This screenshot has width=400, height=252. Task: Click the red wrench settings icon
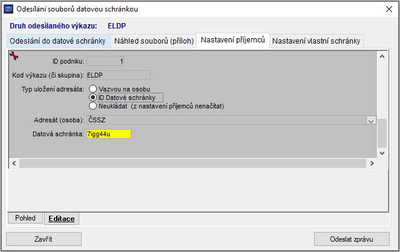pyautogui.click(x=14, y=56)
